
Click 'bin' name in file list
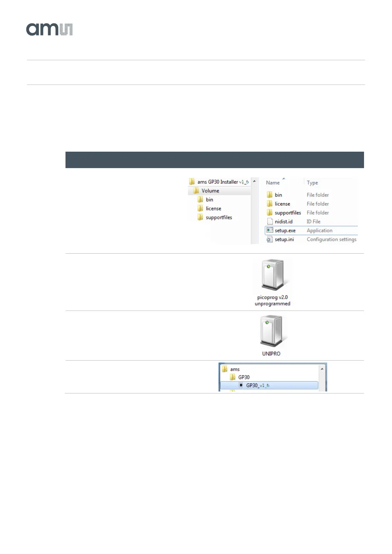coord(278,195)
